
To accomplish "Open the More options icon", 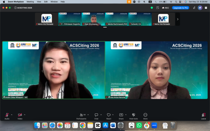I will click(x=145, y=115).
